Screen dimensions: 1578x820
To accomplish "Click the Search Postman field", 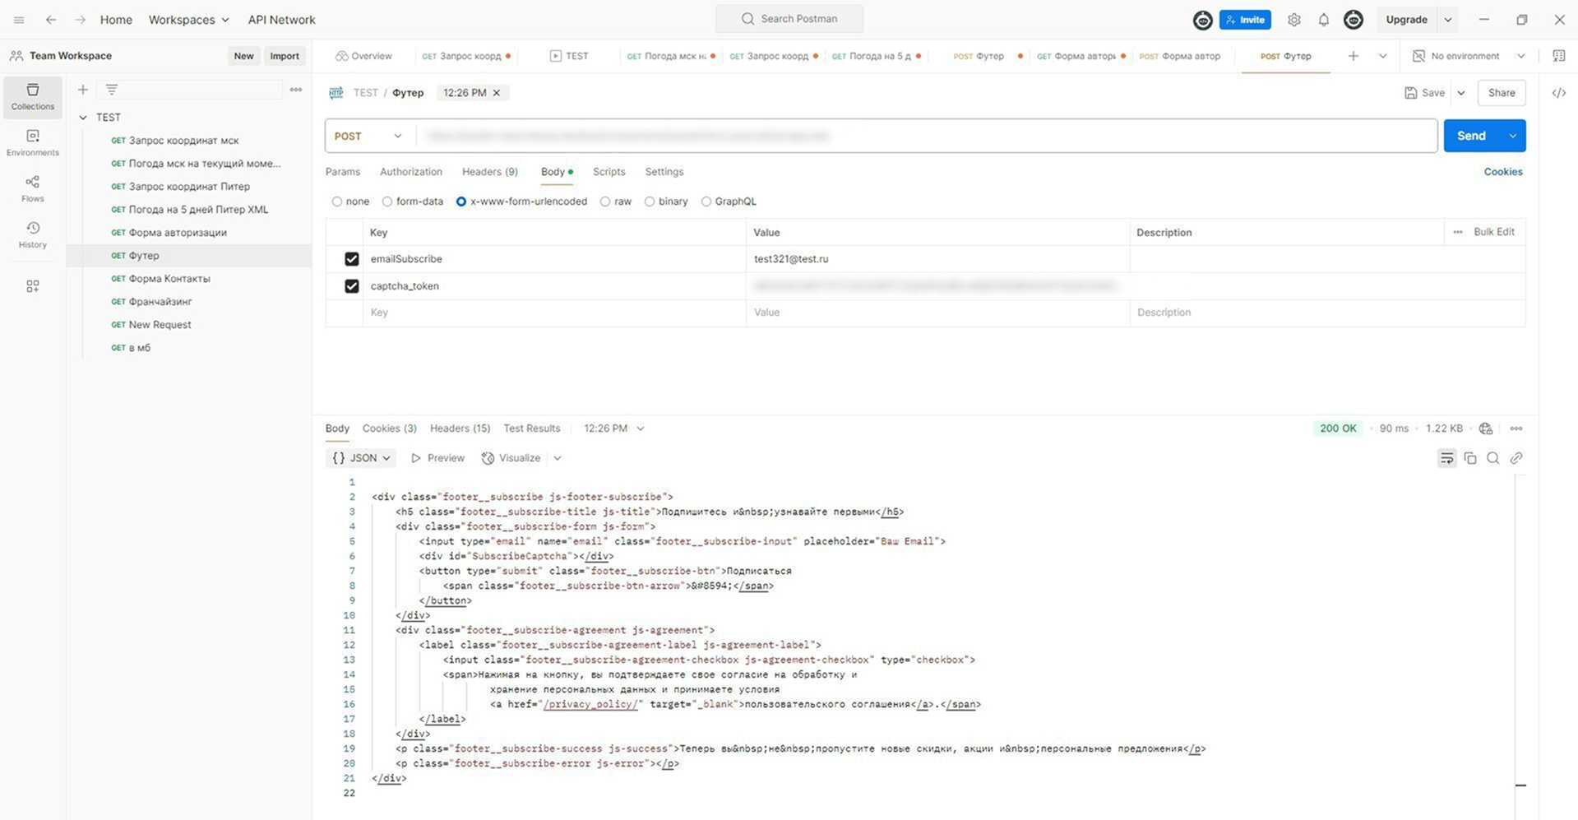I will click(x=789, y=19).
